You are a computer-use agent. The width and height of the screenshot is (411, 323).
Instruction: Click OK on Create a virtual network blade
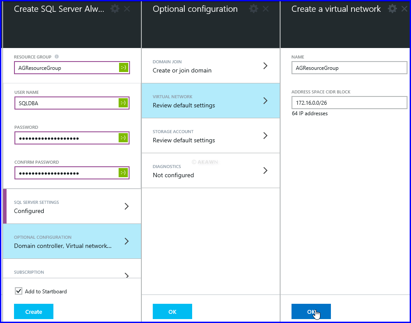pyautogui.click(x=311, y=312)
